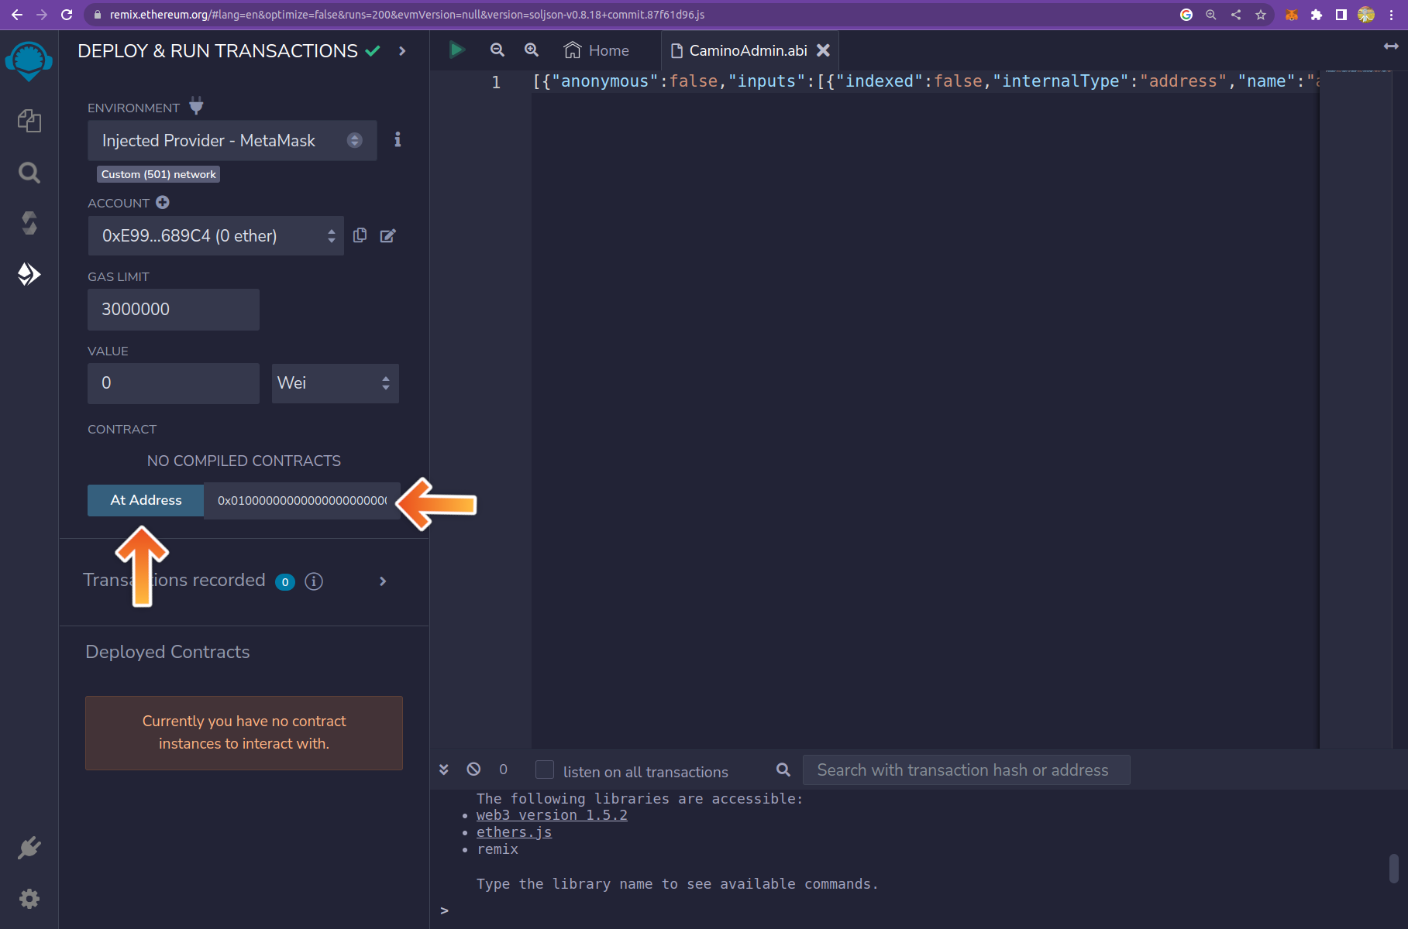Viewport: 1408px width, 929px height.
Task: Open the Search in files sidebar icon
Action: (29, 172)
